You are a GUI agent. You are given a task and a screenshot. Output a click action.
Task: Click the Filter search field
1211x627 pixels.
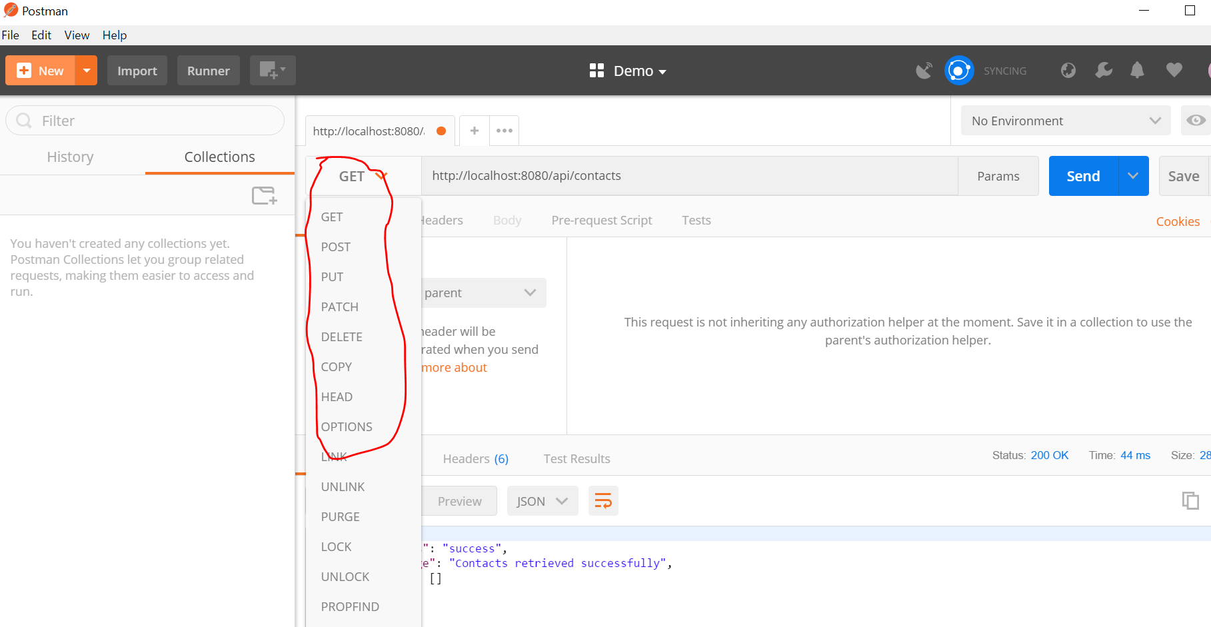click(x=145, y=121)
